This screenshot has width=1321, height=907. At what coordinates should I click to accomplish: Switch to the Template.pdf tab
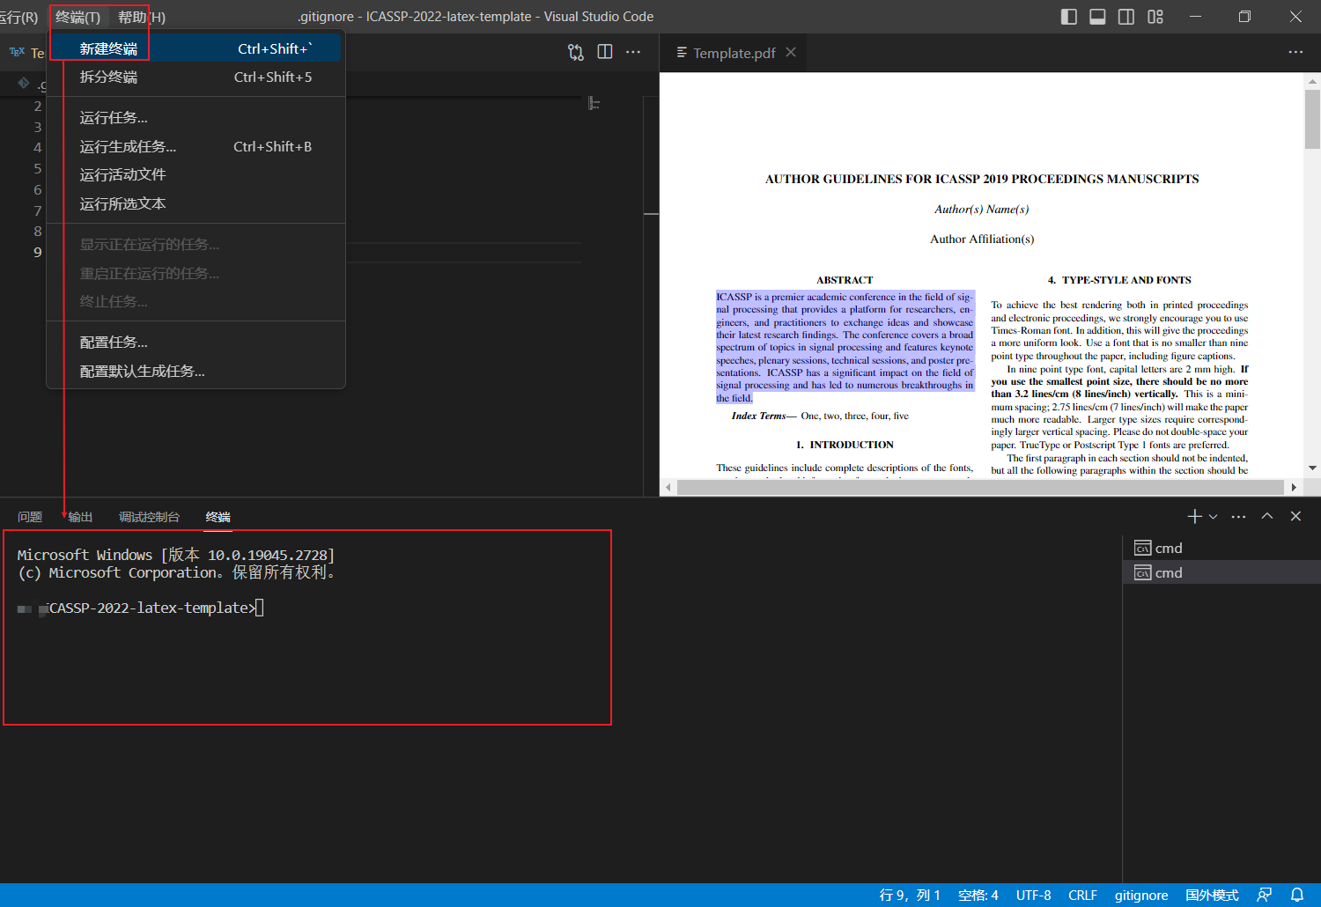click(734, 53)
